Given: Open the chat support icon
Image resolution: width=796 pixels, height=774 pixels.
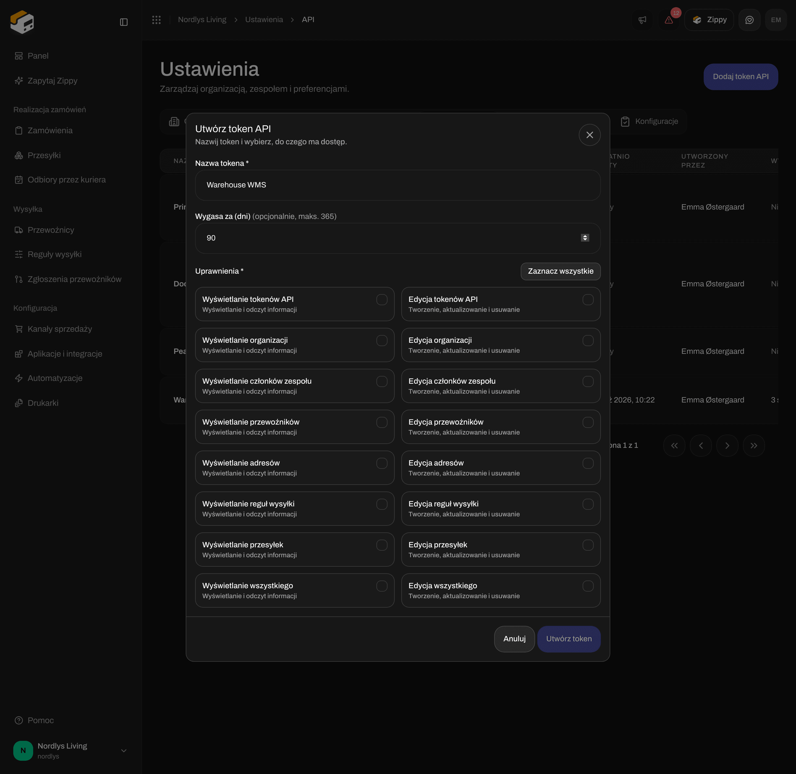Looking at the screenshot, I should click(x=749, y=20).
